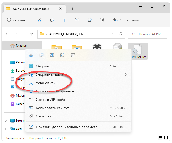Refresh the current folder view
The height and width of the screenshot is (143, 172).
(120, 34)
